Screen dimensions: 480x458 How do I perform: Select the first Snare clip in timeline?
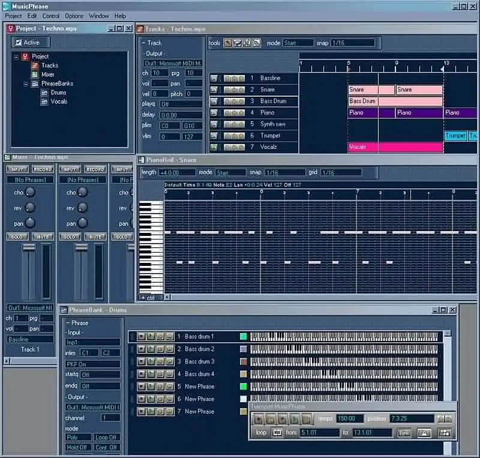pos(371,90)
